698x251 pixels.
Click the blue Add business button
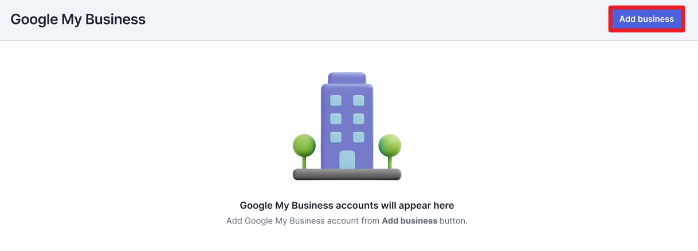tap(646, 19)
